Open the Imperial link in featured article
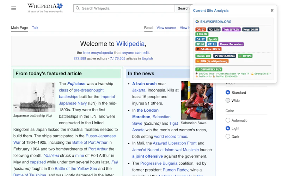This screenshot has height=176, width=282. coord(108,96)
